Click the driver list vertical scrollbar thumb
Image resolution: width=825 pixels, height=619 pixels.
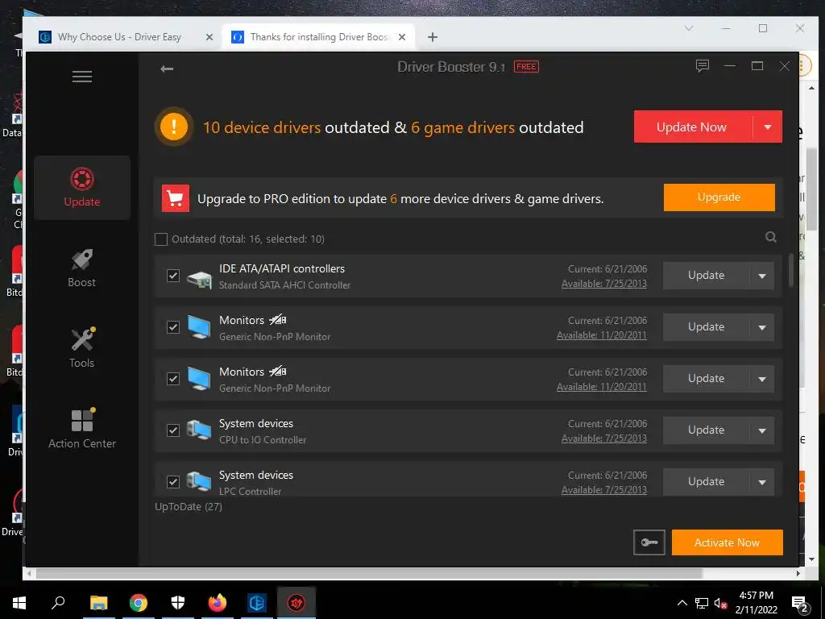(x=791, y=271)
